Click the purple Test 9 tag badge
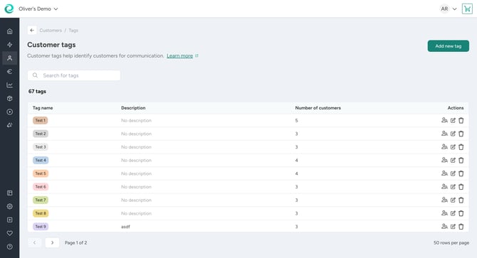Screen dimensions: 477x258 pos(41,227)
